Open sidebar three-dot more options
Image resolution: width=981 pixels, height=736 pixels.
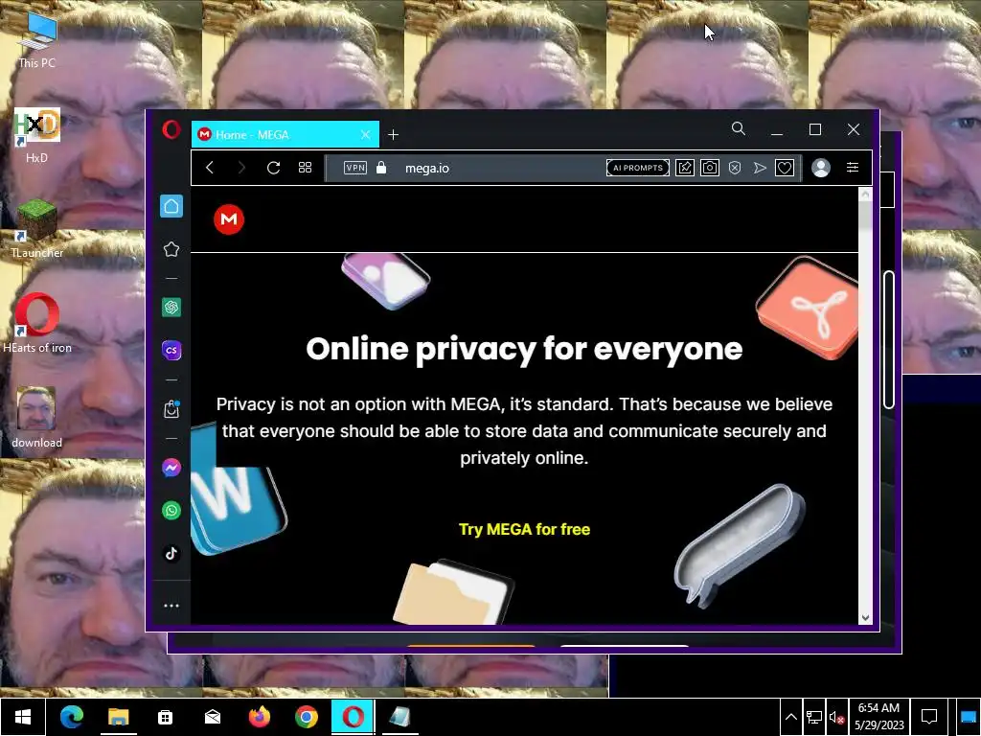click(x=171, y=606)
